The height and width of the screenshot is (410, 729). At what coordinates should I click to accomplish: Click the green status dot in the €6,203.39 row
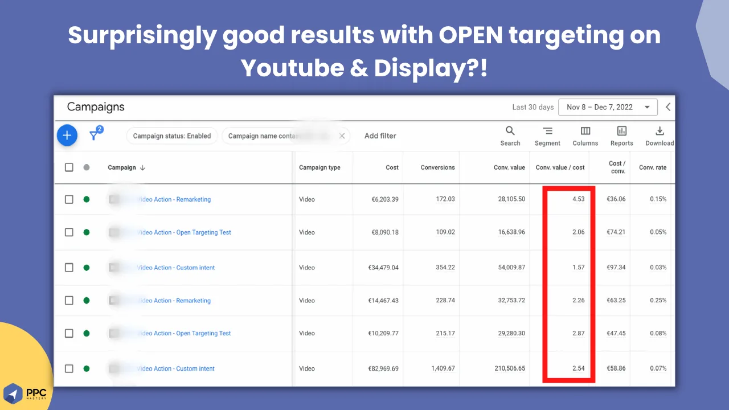pyautogui.click(x=87, y=199)
